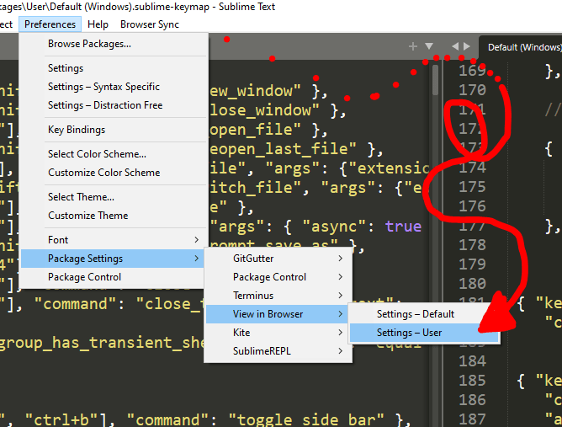The width and height of the screenshot is (562, 427).
Task: Open the Help menu
Action: (98, 24)
